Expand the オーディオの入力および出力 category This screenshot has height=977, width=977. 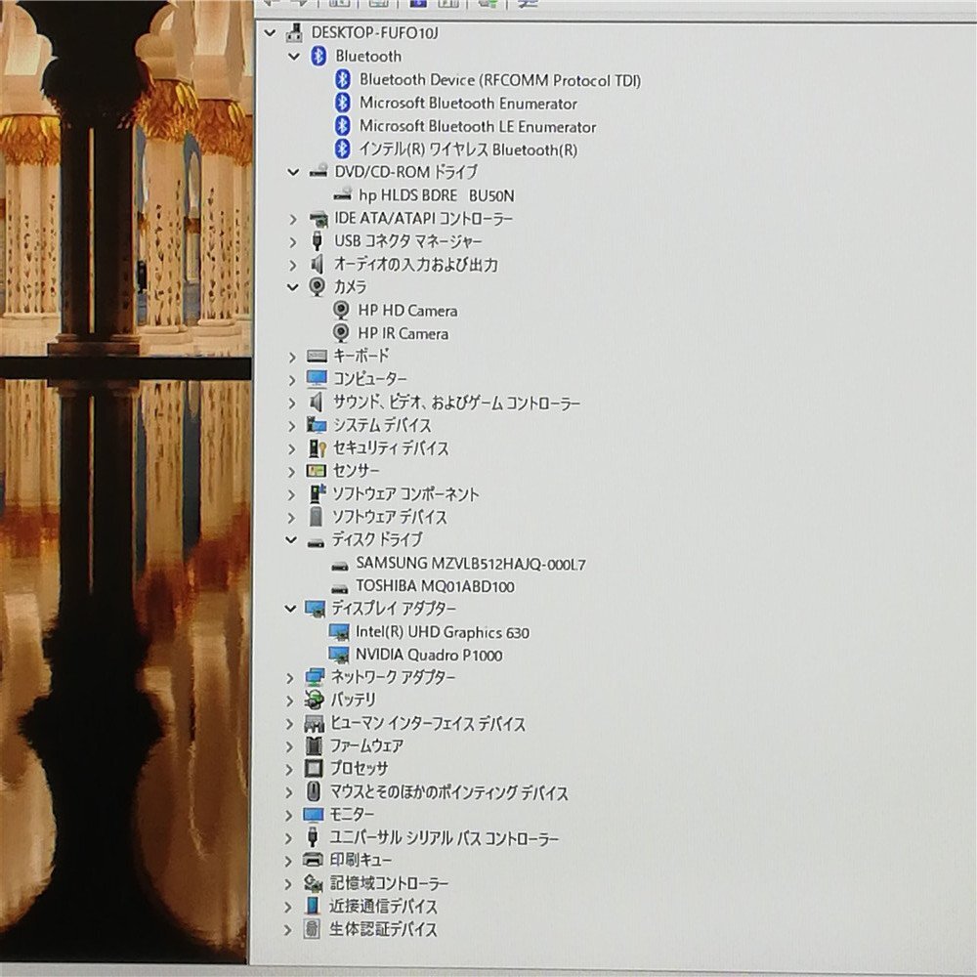click(293, 265)
